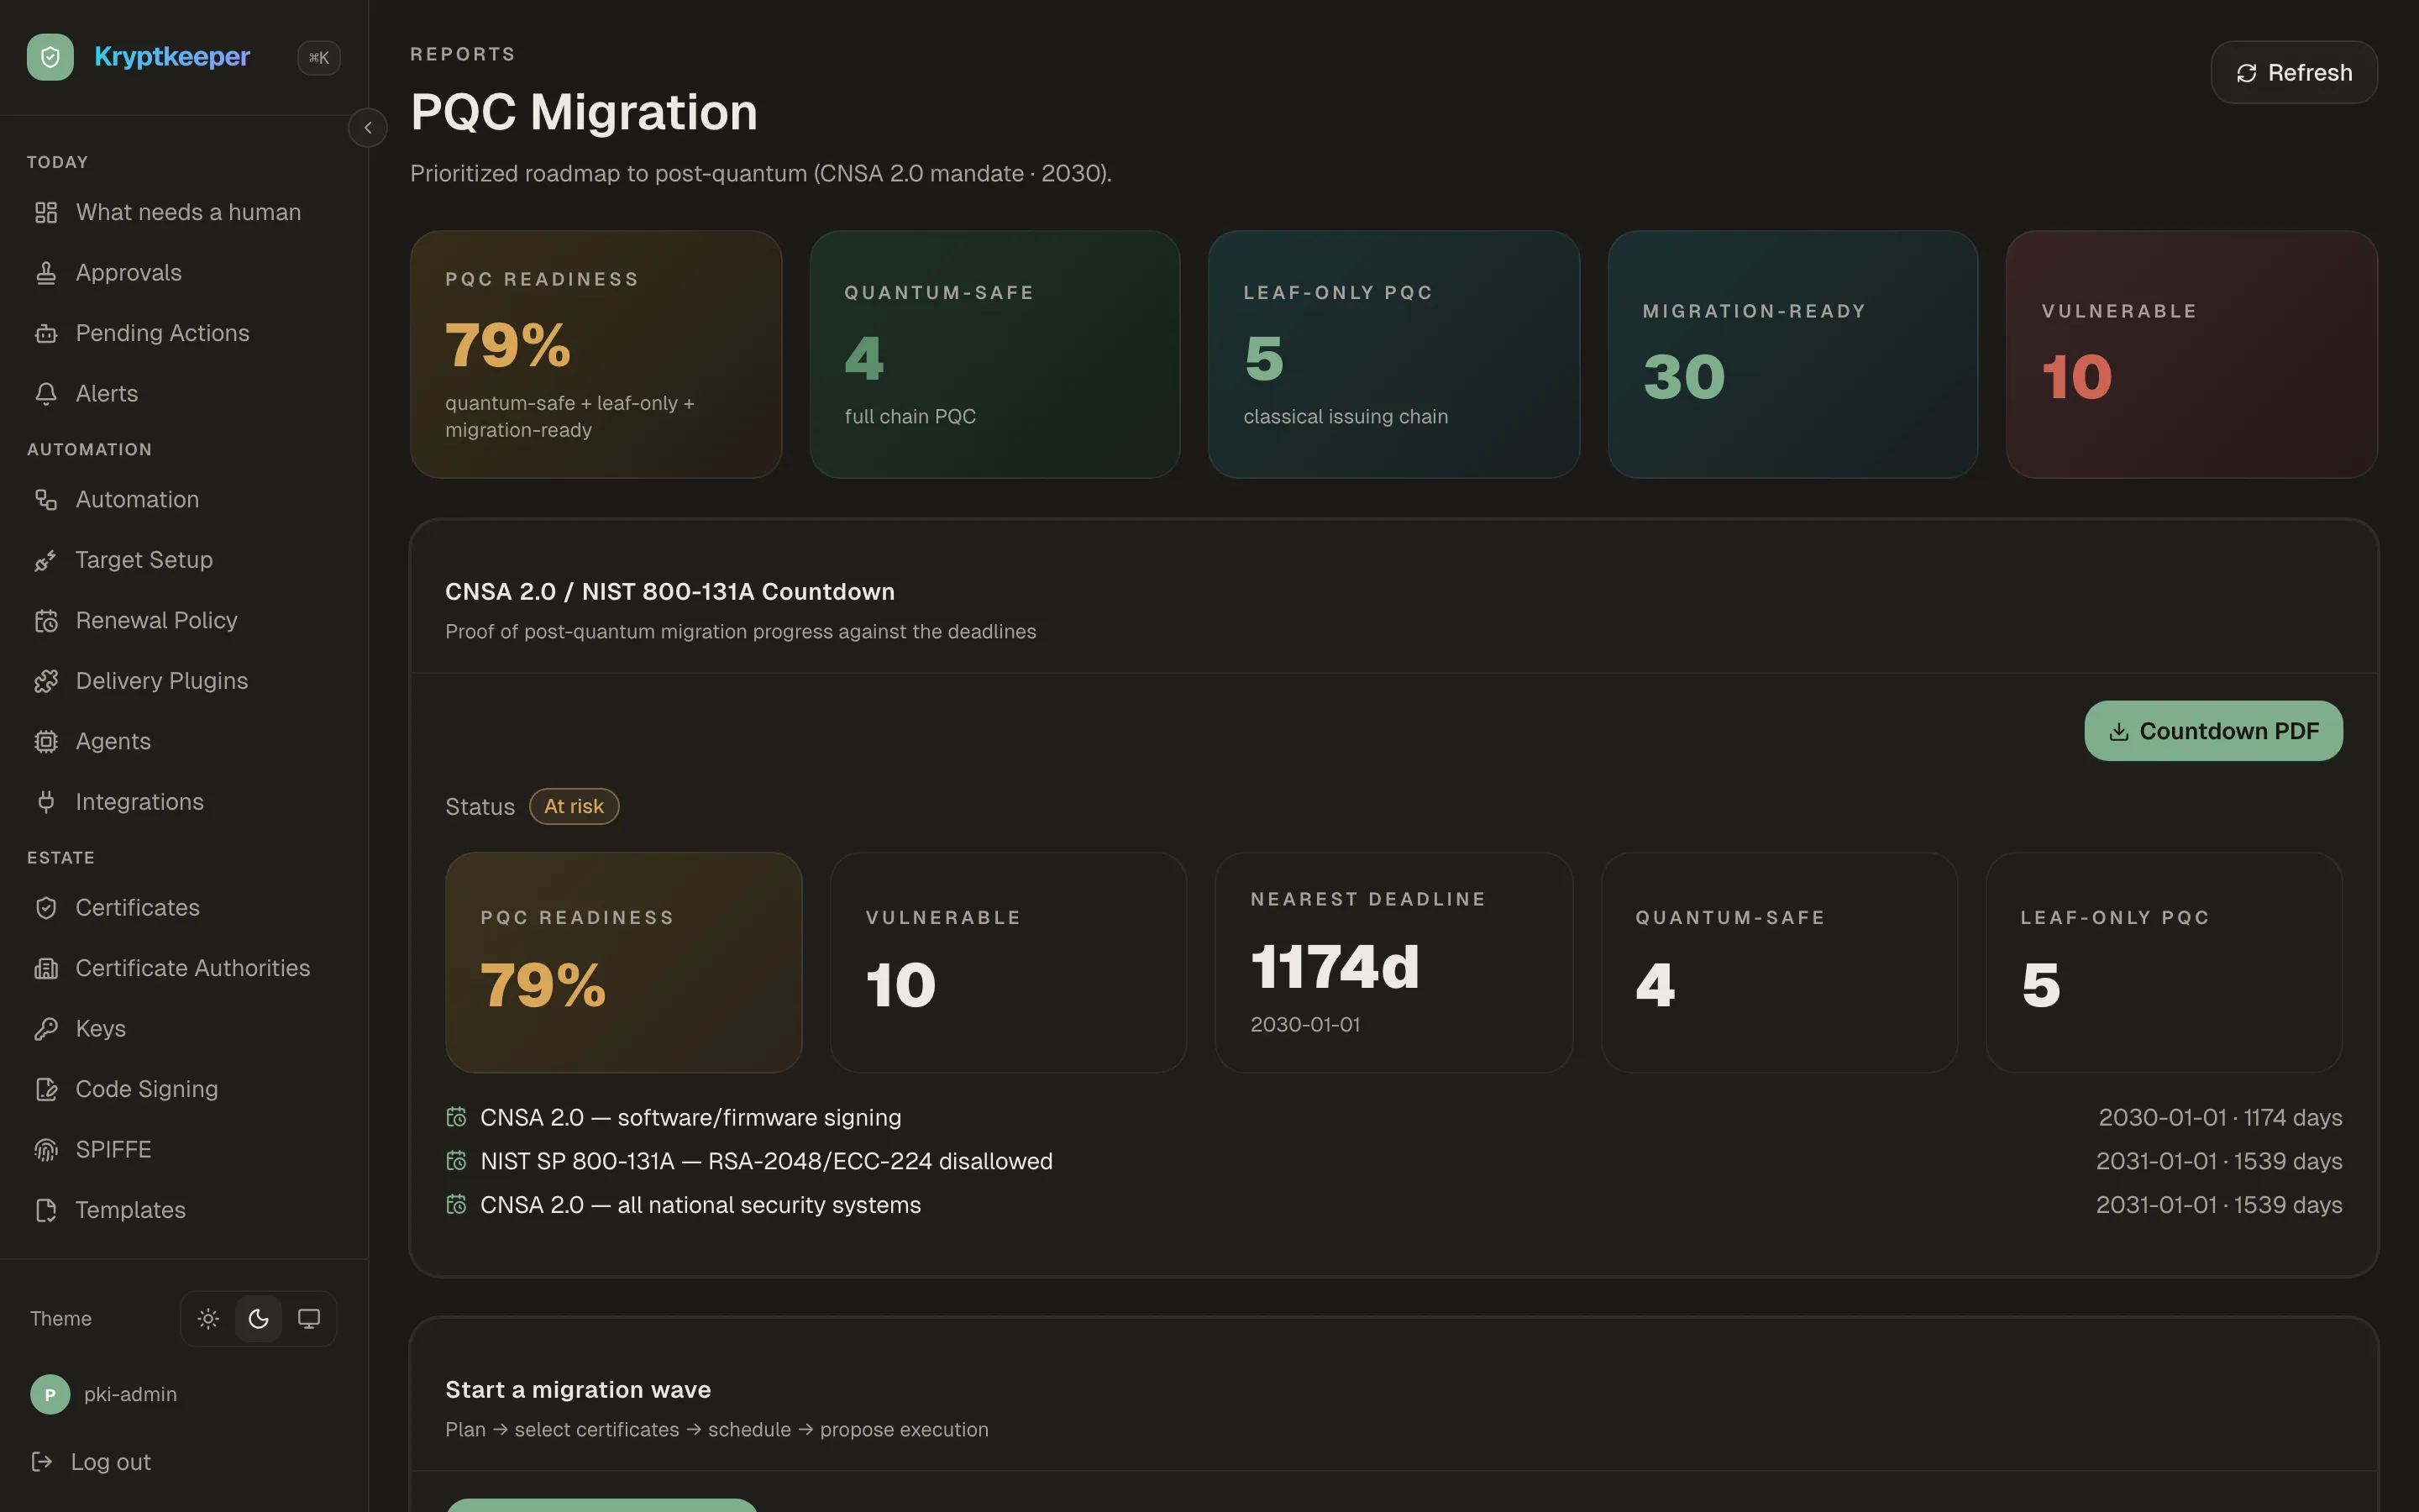Click the Delivery Plugins puzzle icon
2419x1512 pixels.
(46, 681)
